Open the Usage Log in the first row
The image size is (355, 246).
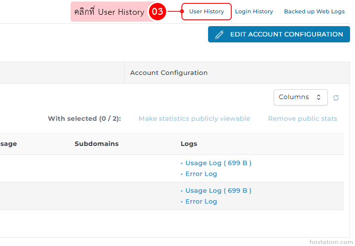(218, 163)
